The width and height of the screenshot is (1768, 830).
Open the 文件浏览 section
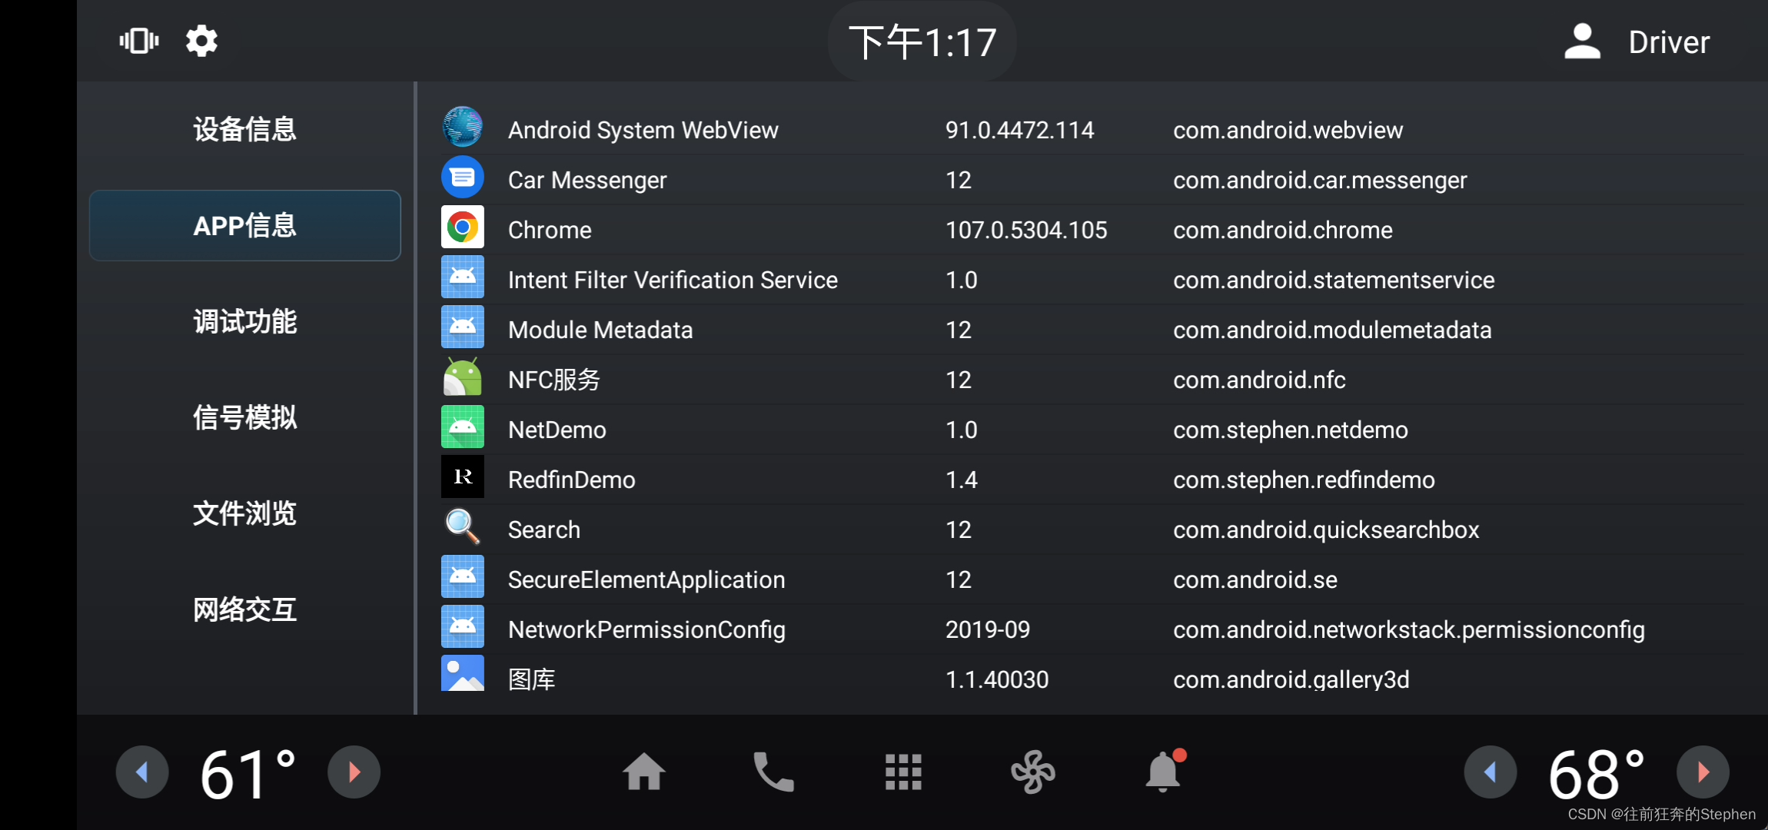pyautogui.click(x=244, y=513)
